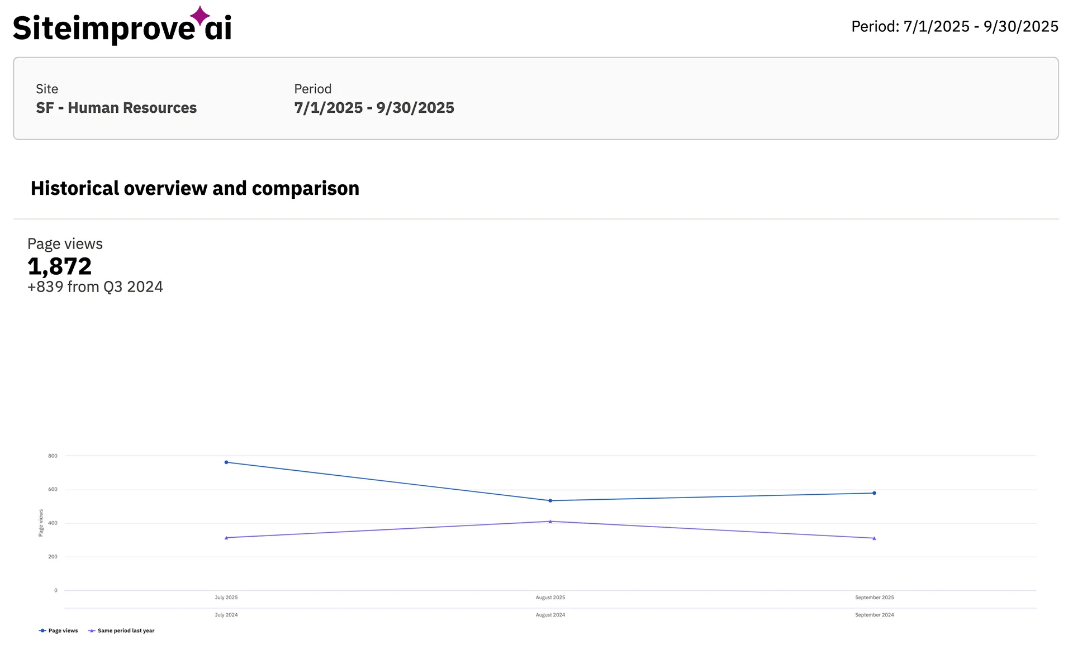Click the purple triangle marker for August 2024
The height and width of the screenshot is (669, 1073).
tap(550, 521)
